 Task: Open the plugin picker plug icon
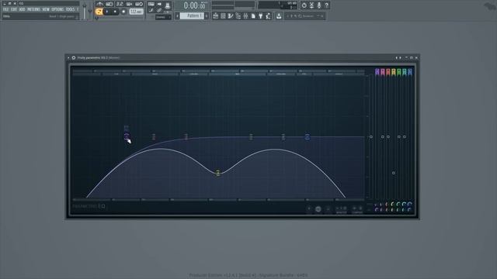click(x=261, y=15)
